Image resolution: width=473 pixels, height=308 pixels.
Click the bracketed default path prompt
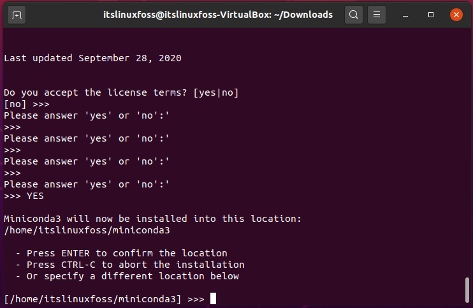tap(92, 299)
